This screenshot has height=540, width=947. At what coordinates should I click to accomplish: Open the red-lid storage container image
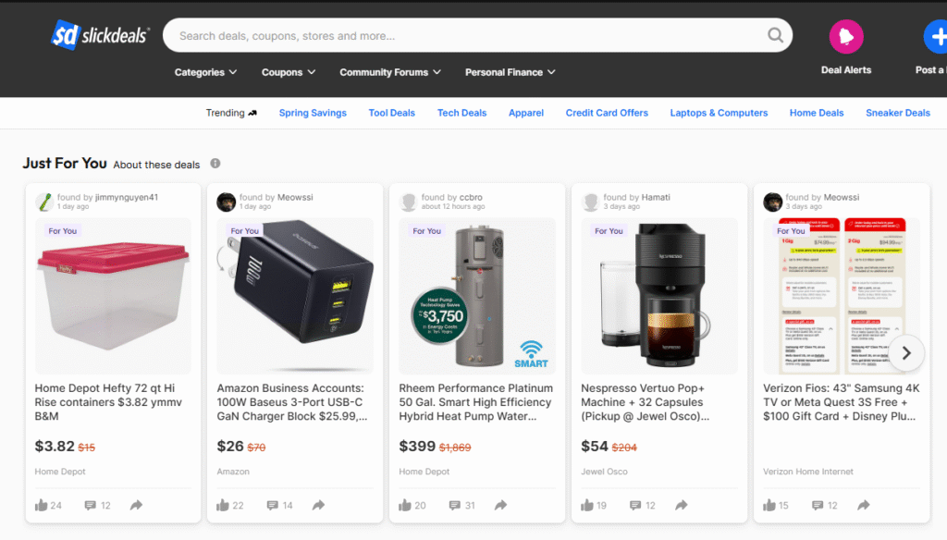pos(113,296)
